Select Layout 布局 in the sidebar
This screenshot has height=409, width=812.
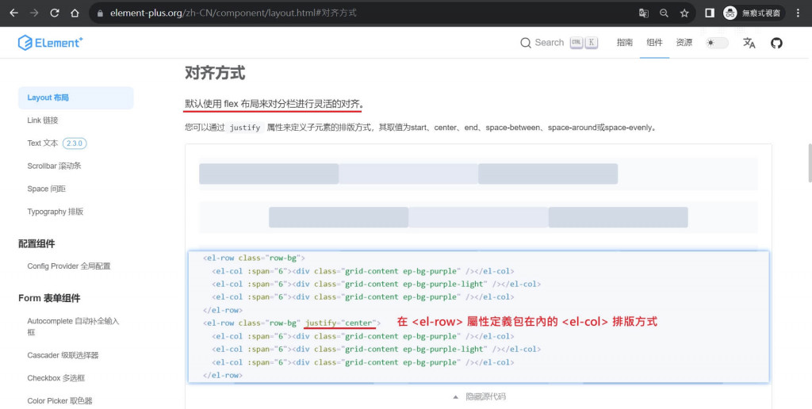[75, 97]
